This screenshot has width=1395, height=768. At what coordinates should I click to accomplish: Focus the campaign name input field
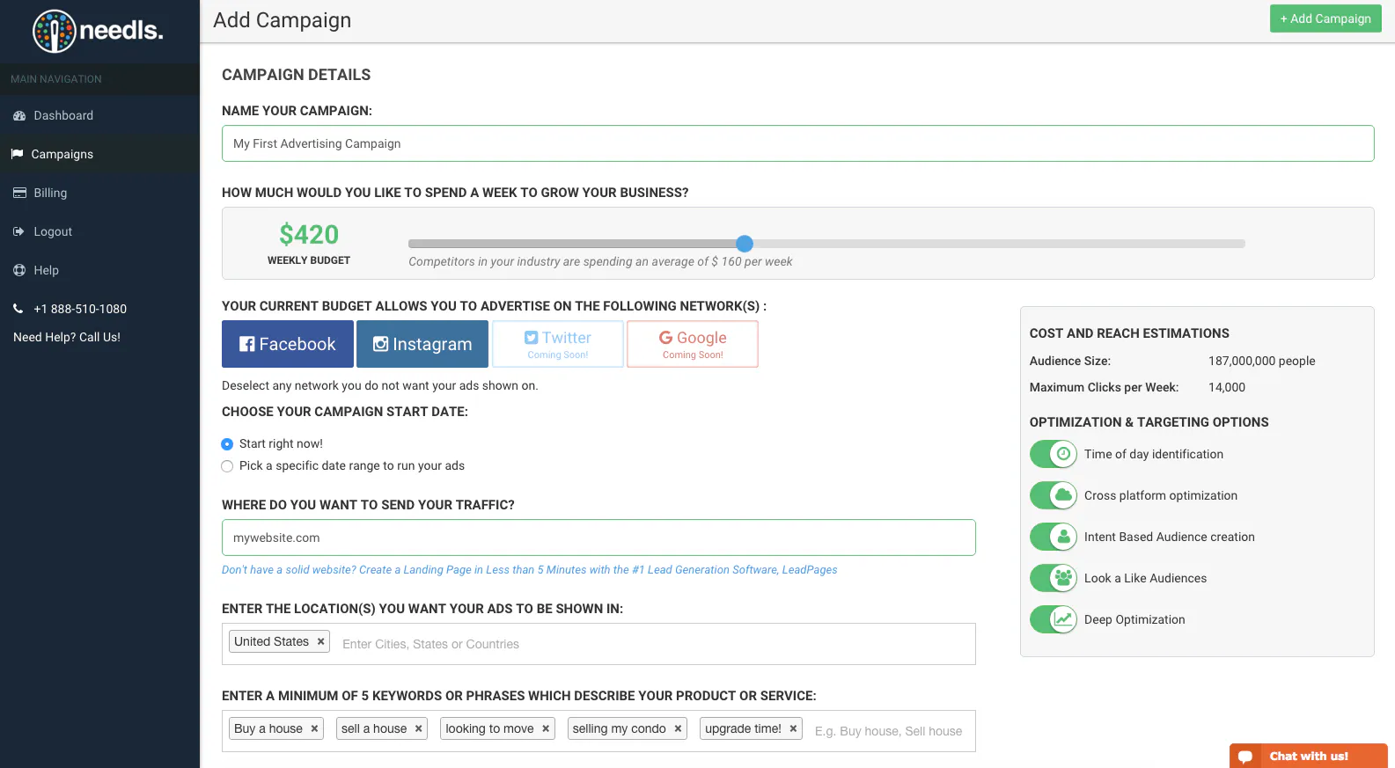[x=797, y=143]
